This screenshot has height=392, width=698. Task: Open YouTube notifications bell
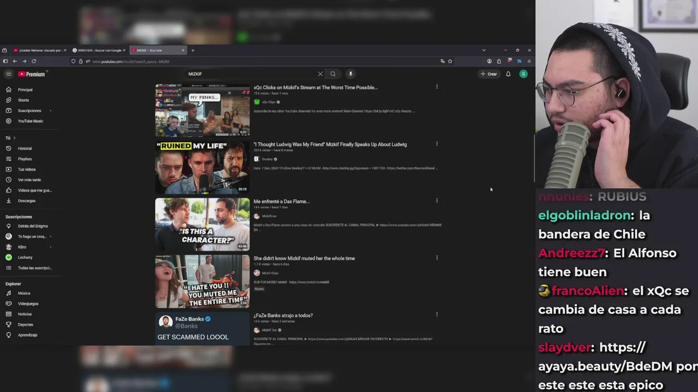508,74
